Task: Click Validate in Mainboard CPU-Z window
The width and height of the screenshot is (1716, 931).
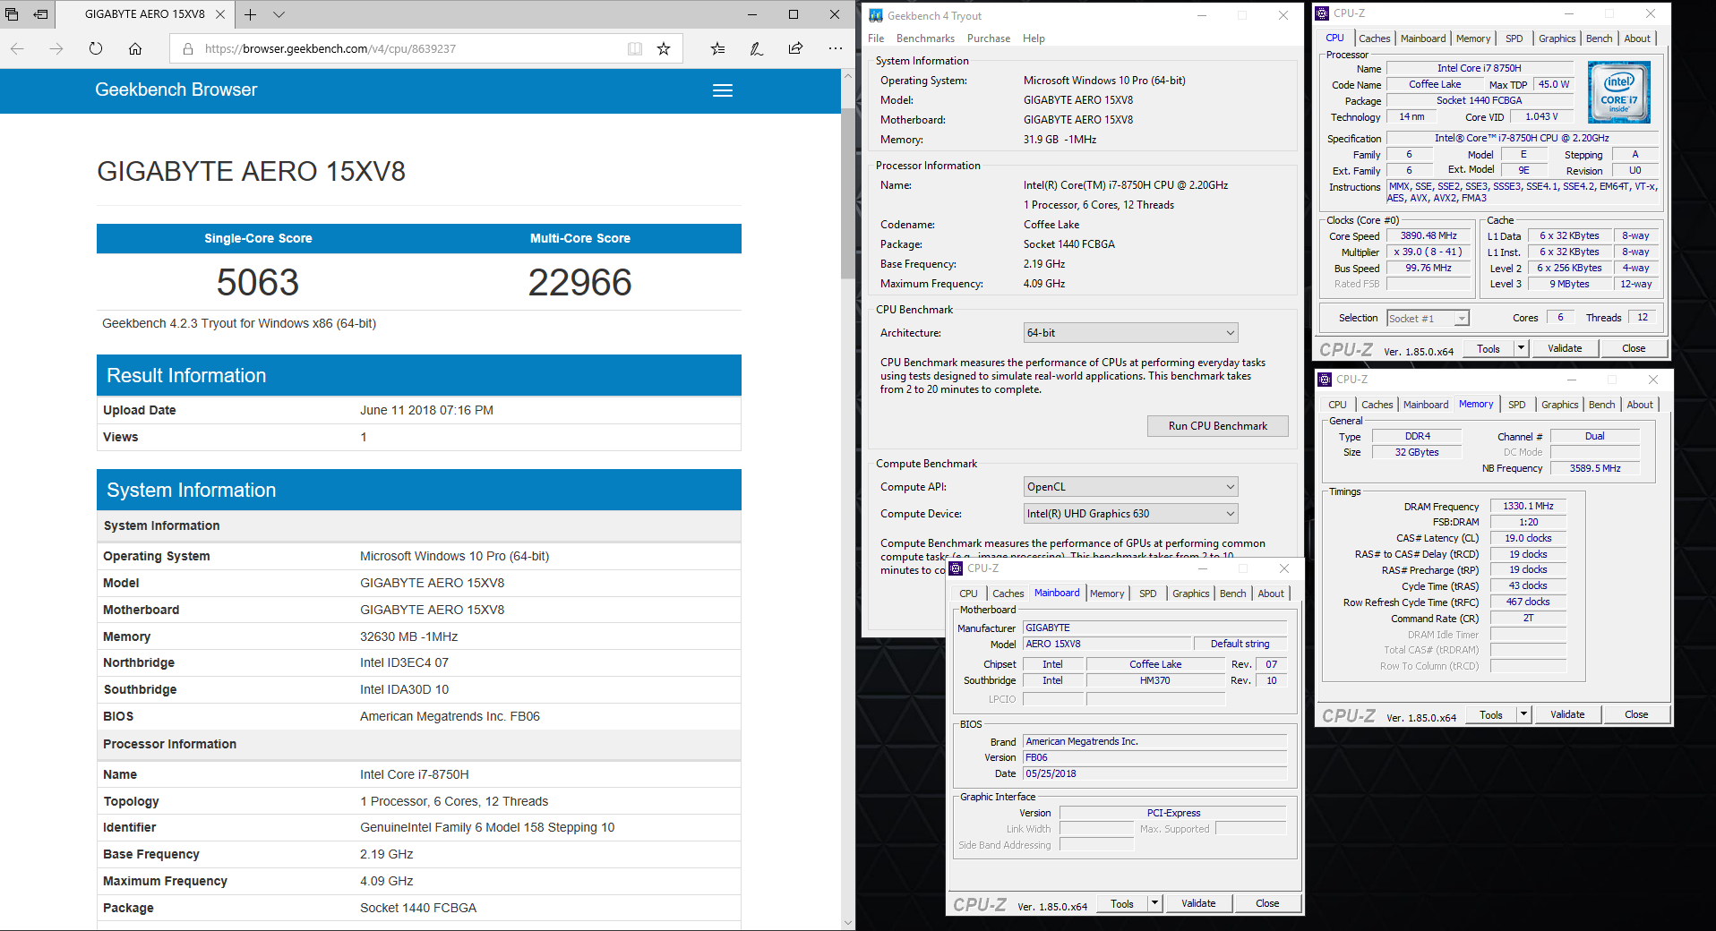Action: (x=1198, y=903)
